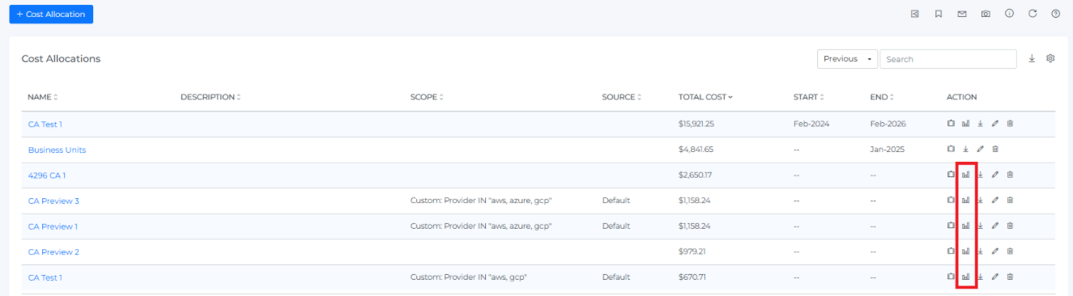Image resolution: width=1073 pixels, height=296 pixels.
Task: Click the share icon in top toolbar
Action: [x=914, y=14]
